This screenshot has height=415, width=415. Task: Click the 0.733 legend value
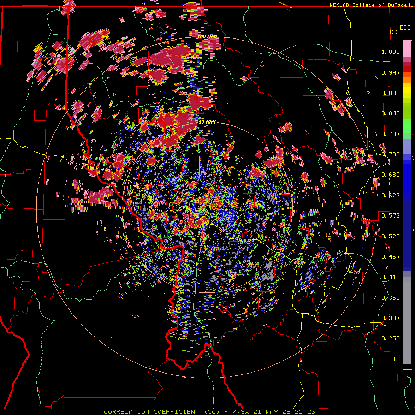click(x=391, y=154)
